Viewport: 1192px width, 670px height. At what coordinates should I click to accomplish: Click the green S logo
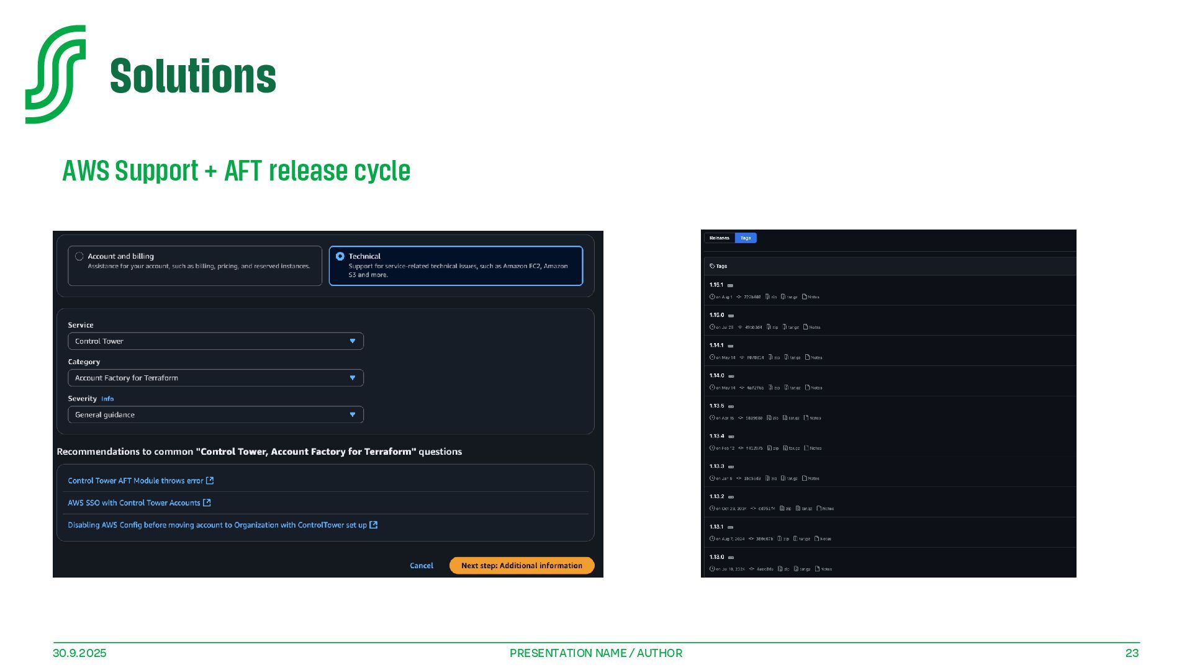point(55,74)
